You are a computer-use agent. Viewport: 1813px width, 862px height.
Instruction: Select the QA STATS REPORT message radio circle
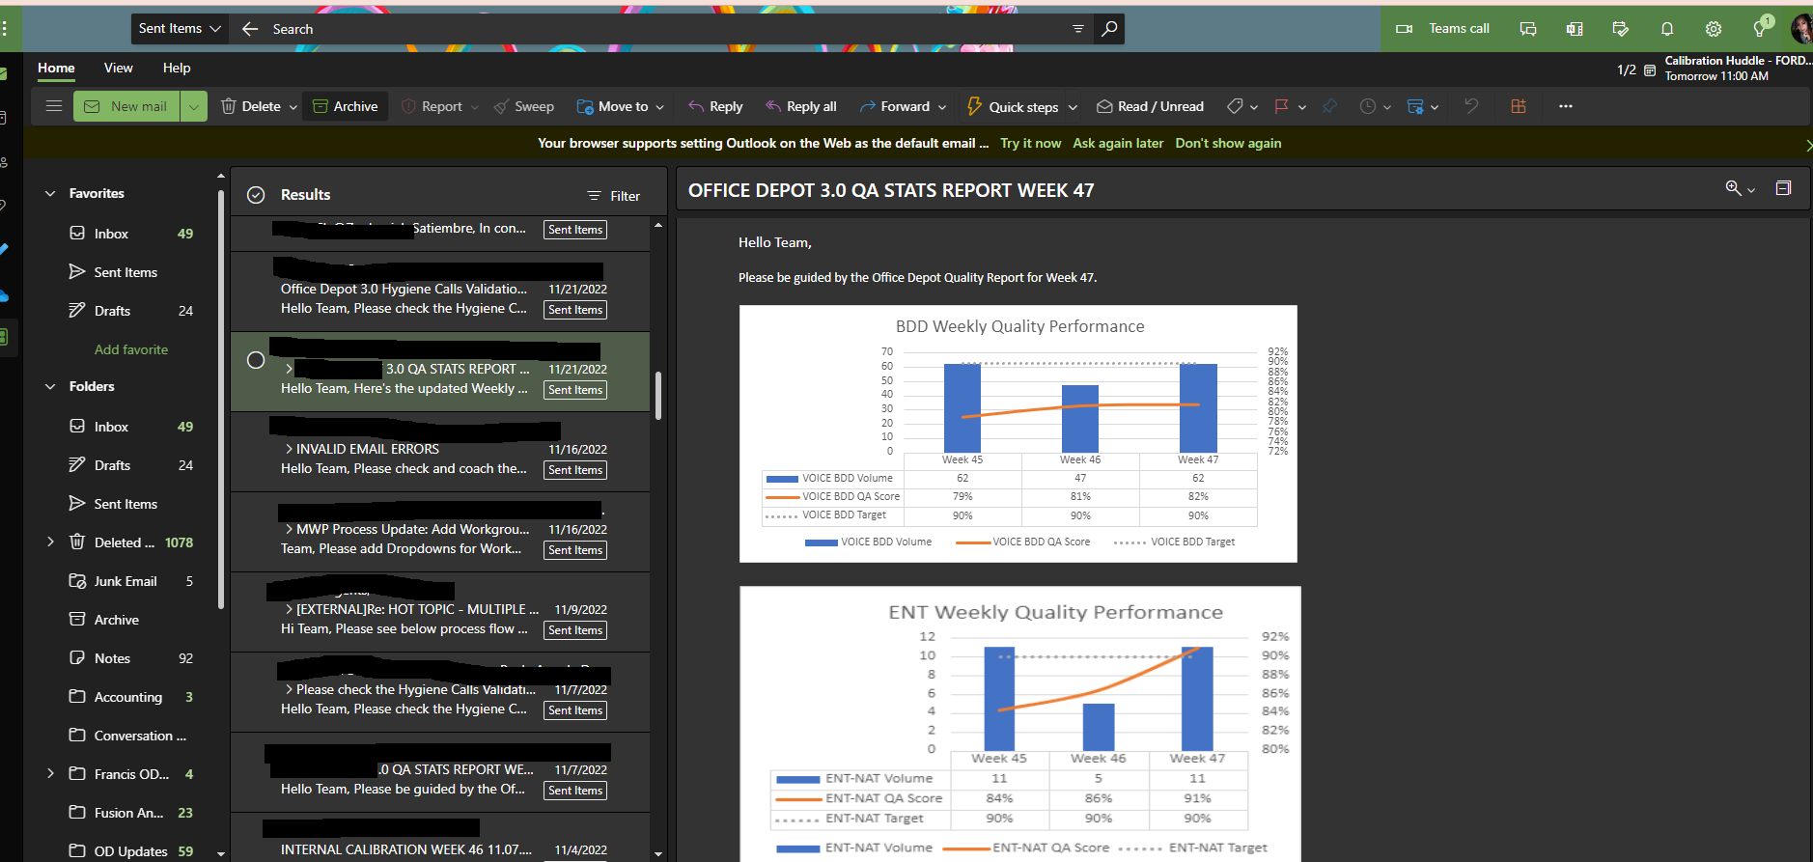(x=256, y=360)
